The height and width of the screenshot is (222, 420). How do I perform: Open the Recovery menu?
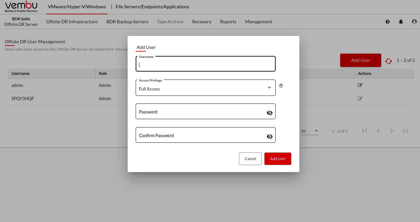[x=202, y=22]
